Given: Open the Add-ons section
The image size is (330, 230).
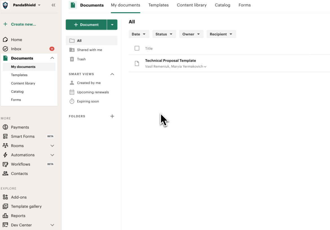Looking at the screenshot, I should [x=19, y=197].
